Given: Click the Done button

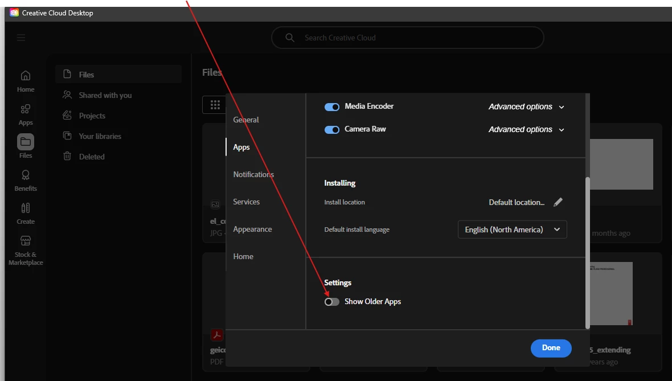Looking at the screenshot, I should (551, 348).
